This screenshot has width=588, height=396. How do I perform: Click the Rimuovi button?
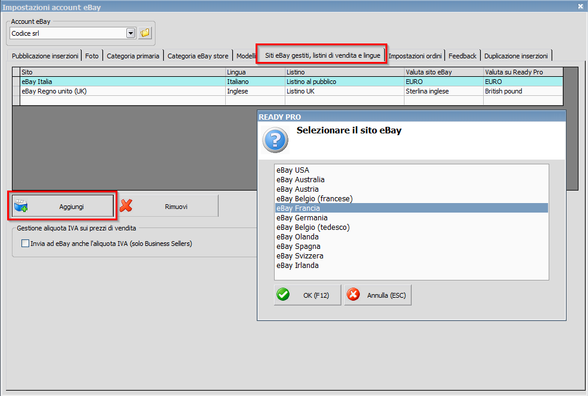coord(168,206)
